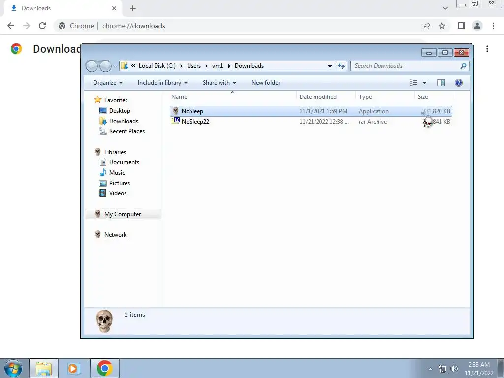Share this page from Chrome address bar
This screenshot has height=378, width=504.
(x=426, y=26)
